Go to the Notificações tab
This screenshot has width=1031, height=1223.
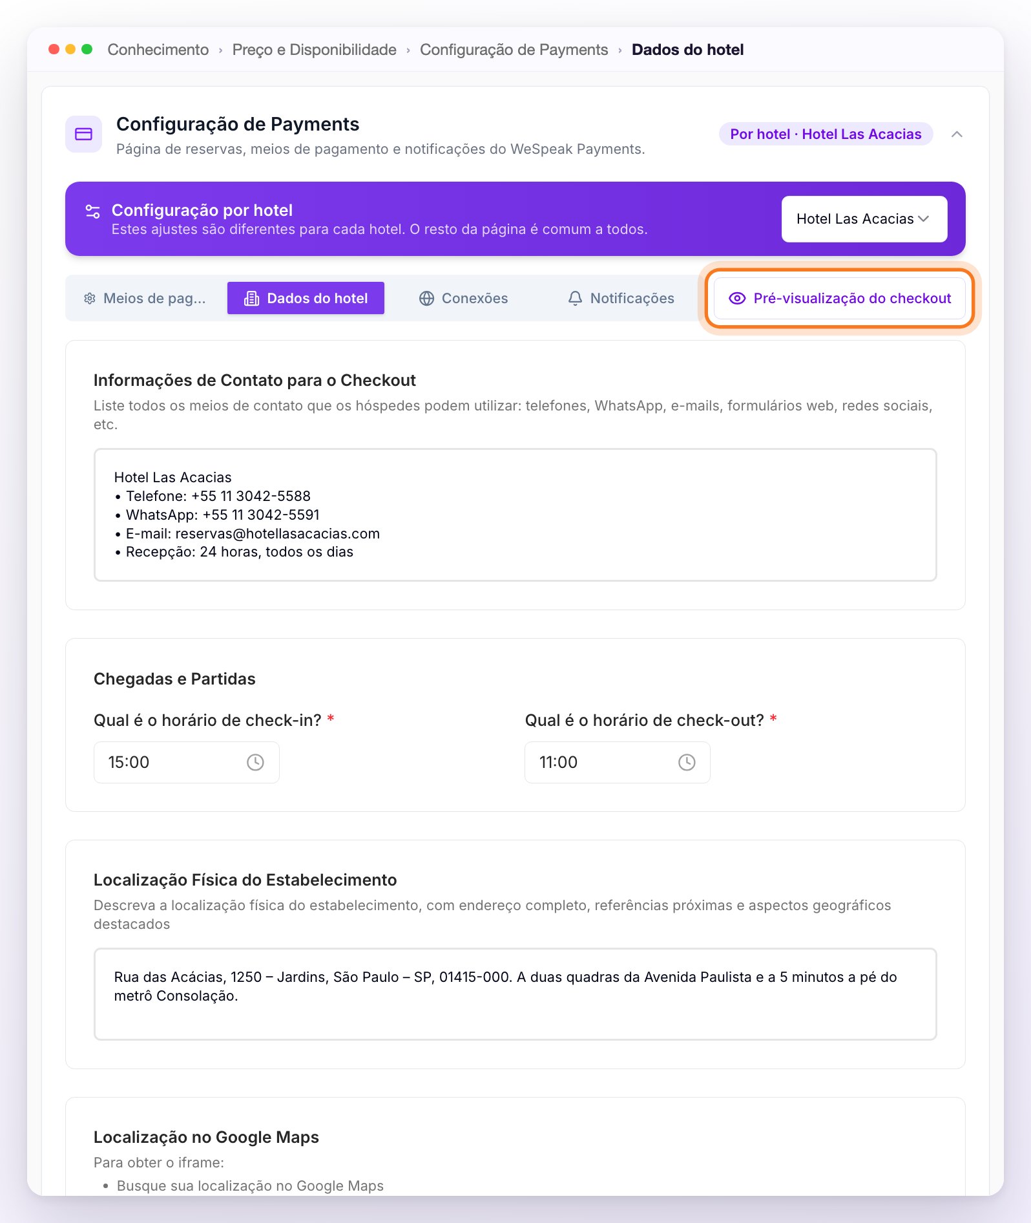(621, 298)
